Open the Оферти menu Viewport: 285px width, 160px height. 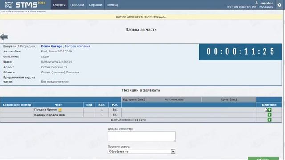(x=59, y=5)
